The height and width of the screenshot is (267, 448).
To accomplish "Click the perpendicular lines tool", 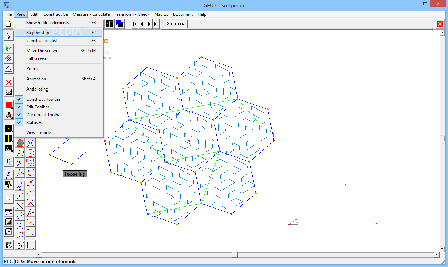I will pyautogui.click(x=30, y=203).
